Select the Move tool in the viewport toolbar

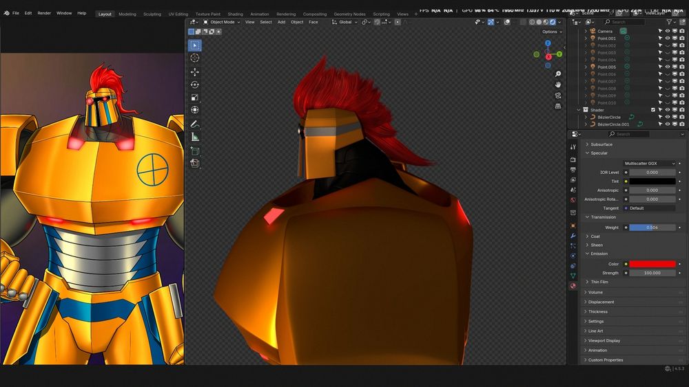[x=195, y=71]
